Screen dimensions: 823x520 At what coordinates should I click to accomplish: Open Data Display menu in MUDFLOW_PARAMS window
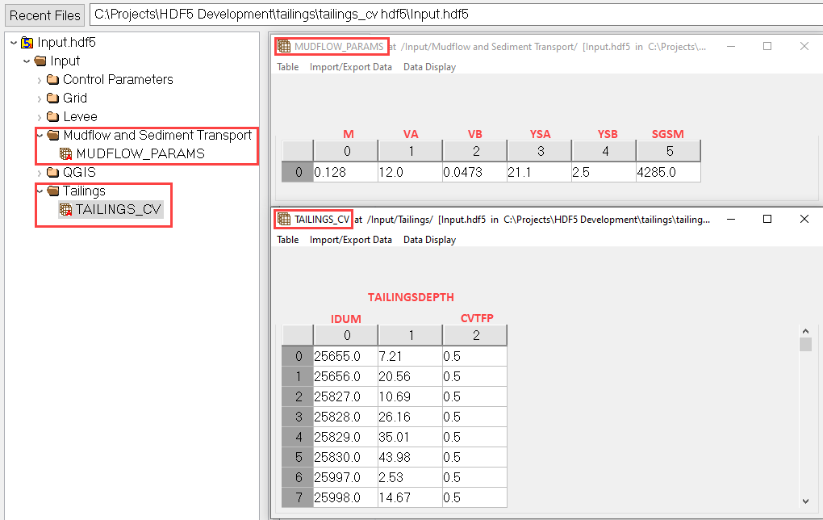429,67
